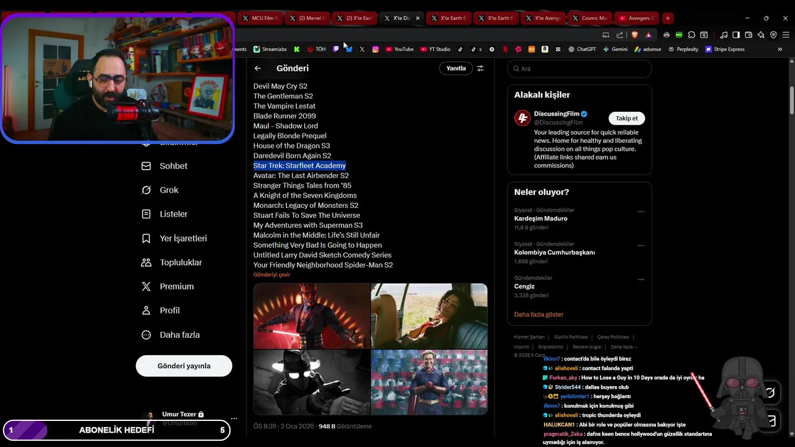
Task: Open the browser hamburger menu
Action: [786, 35]
